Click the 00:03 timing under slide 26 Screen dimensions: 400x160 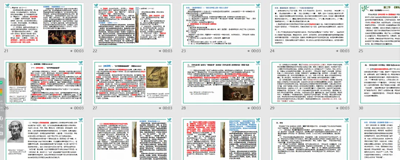tap(79, 108)
